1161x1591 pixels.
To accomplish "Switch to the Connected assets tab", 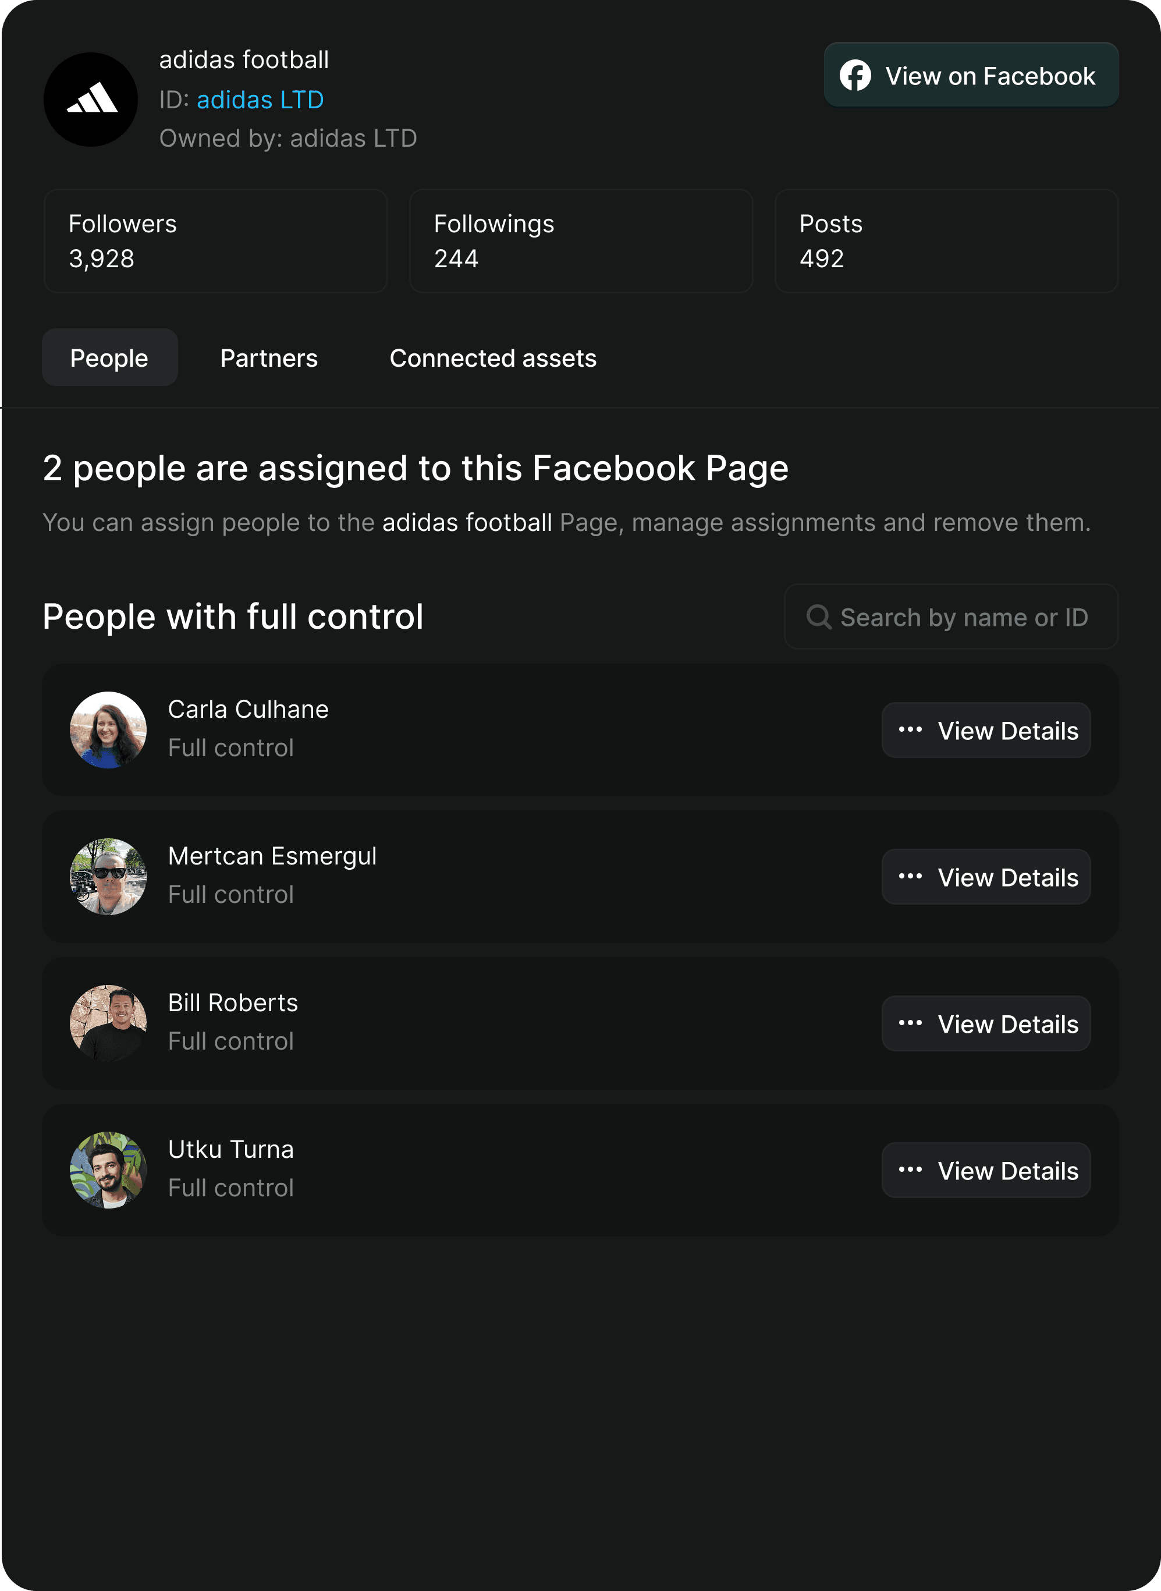I will 493,358.
